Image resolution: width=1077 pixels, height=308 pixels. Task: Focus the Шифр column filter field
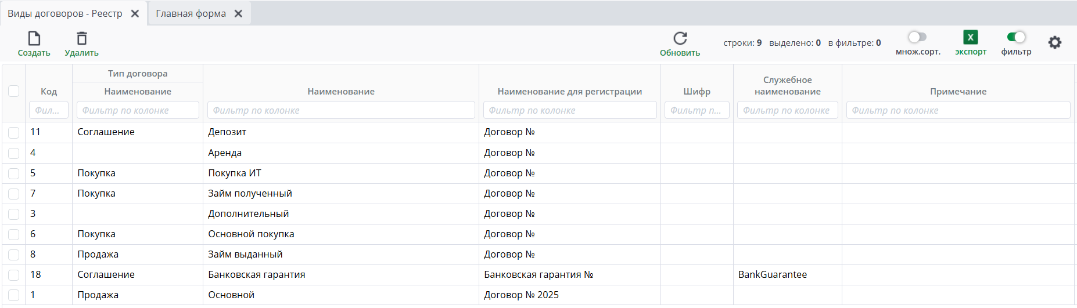(697, 110)
